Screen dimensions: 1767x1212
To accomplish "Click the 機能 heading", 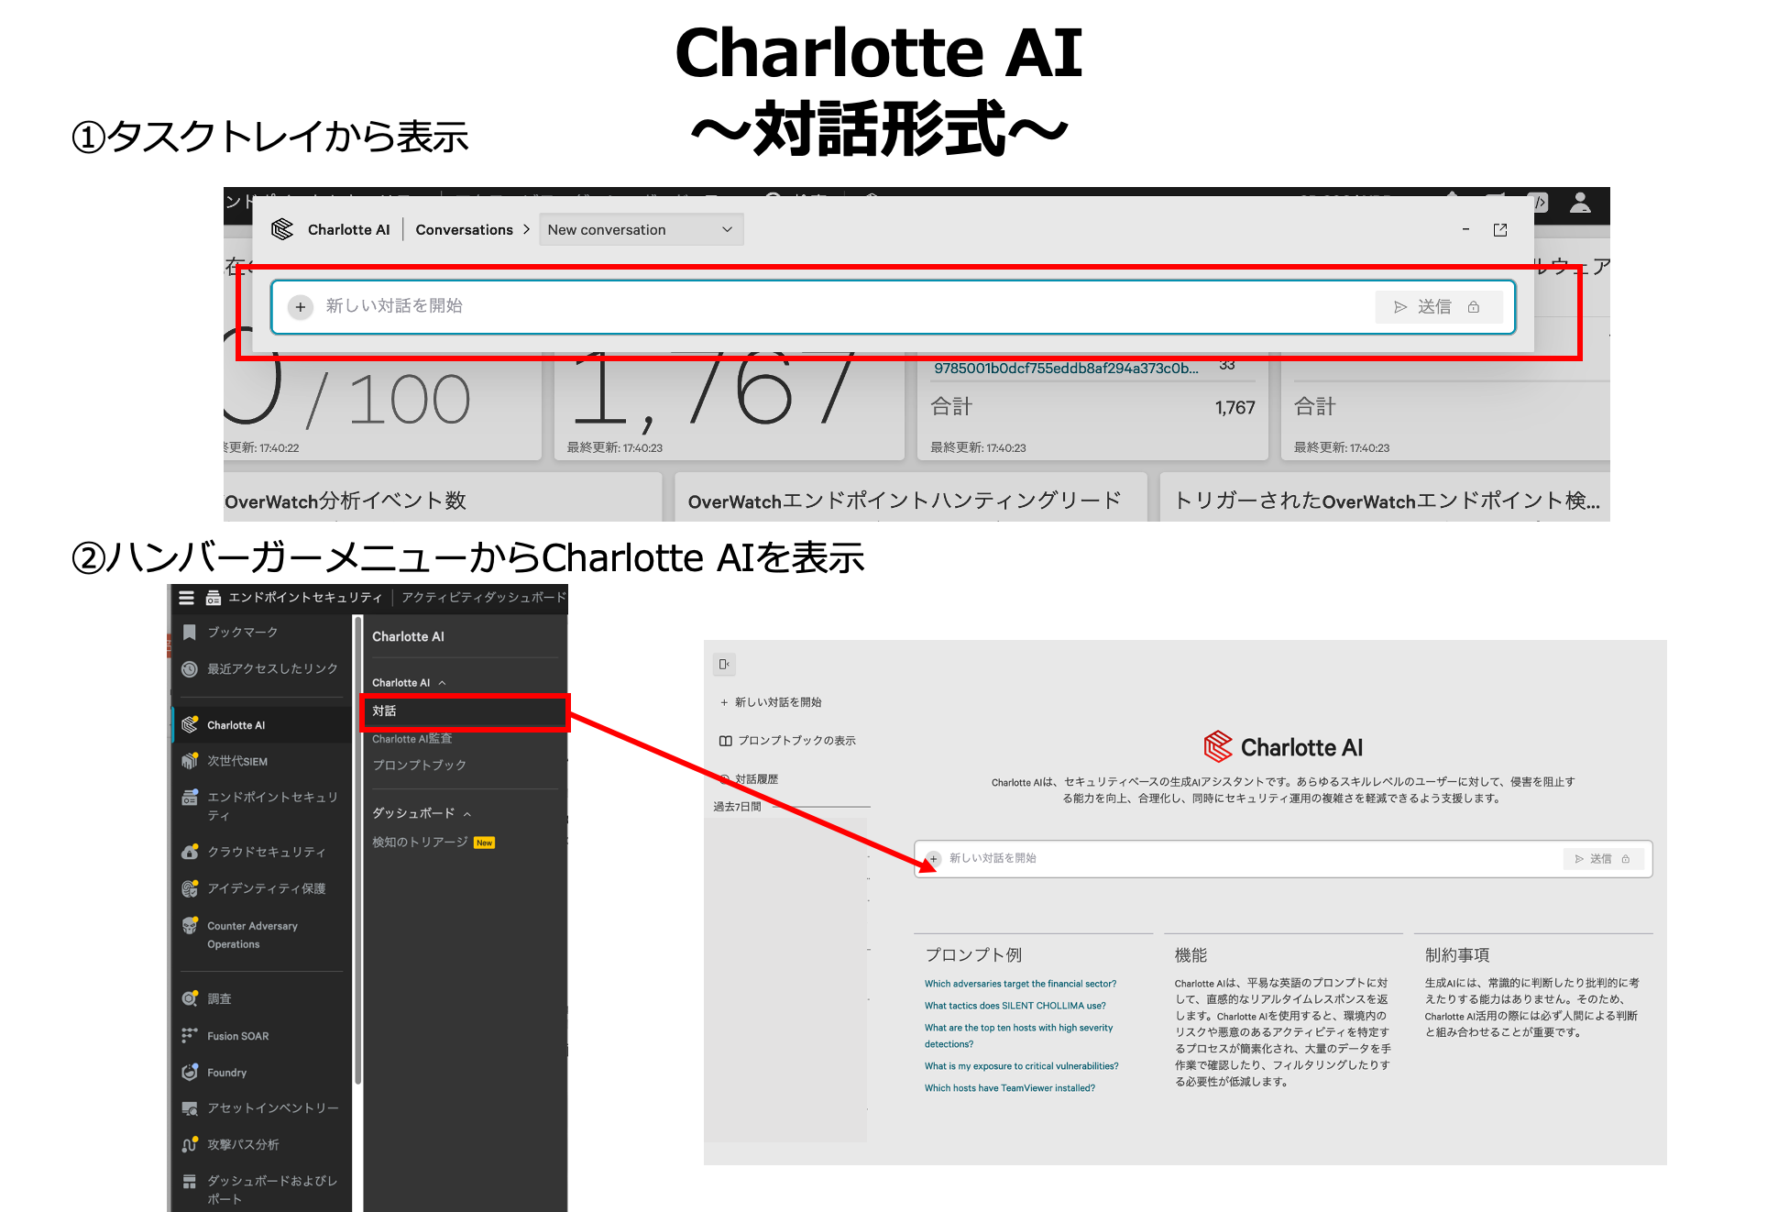I will click(1191, 955).
